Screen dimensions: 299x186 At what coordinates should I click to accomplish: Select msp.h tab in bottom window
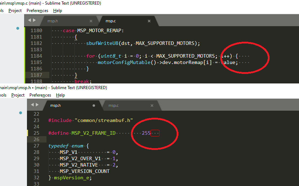[x=55, y=105]
